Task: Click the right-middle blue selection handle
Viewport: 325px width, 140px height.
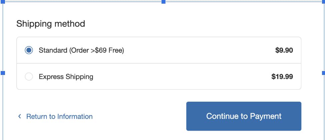Action: (x=323, y=73)
